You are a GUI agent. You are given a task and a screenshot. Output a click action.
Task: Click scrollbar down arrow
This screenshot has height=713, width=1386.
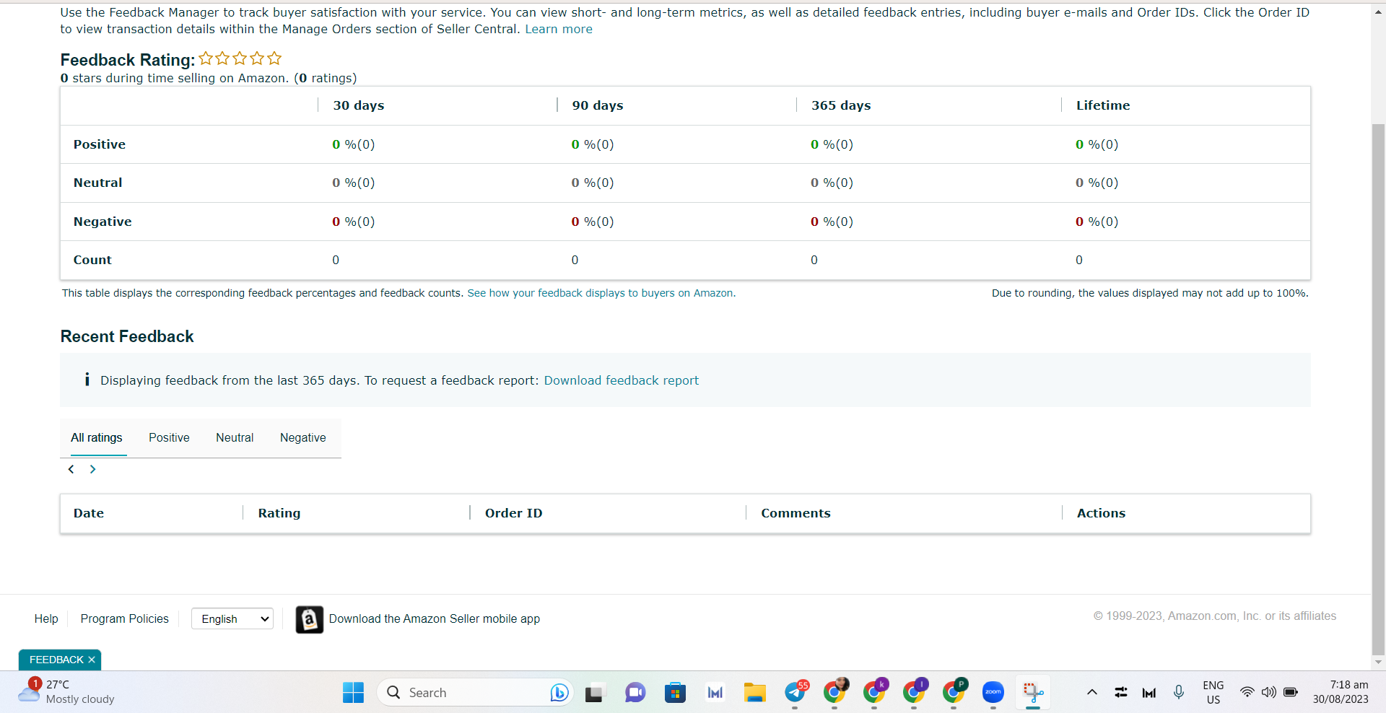click(1378, 662)
